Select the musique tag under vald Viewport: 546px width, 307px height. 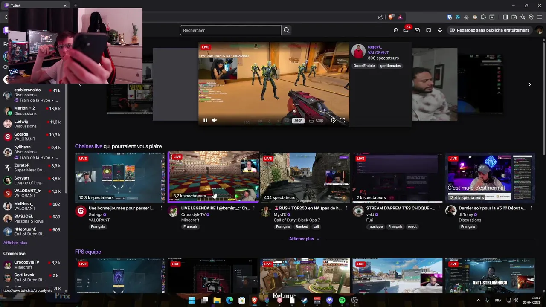(x=375, y=226)
